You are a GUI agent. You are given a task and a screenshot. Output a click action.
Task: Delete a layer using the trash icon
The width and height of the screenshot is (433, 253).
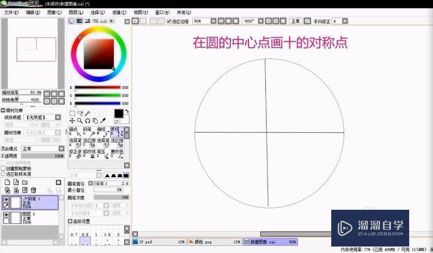33,190
